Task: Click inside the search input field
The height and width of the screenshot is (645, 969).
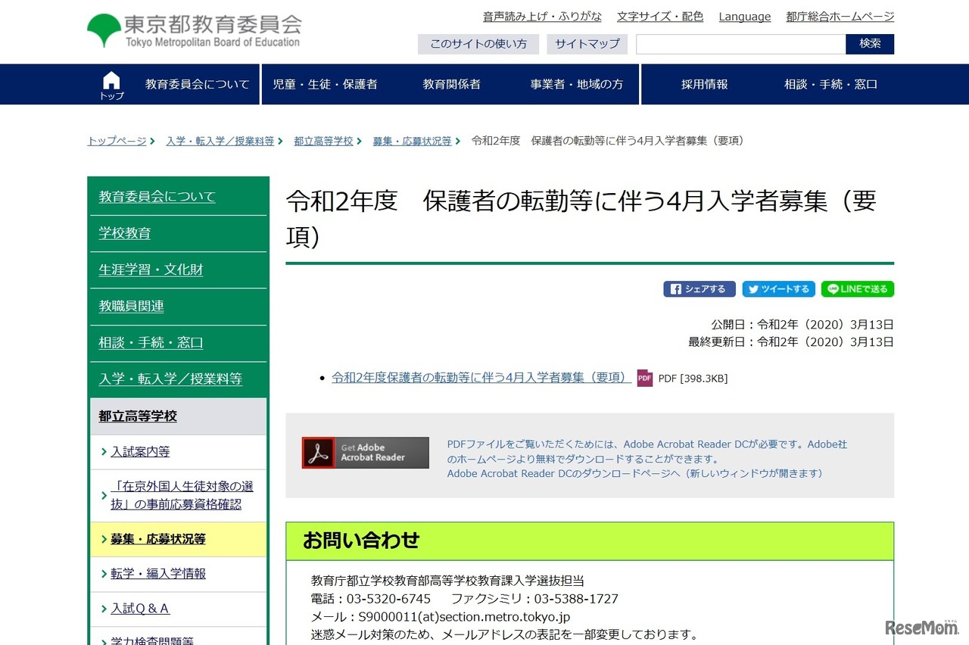Action: click(x=740, y=44)
